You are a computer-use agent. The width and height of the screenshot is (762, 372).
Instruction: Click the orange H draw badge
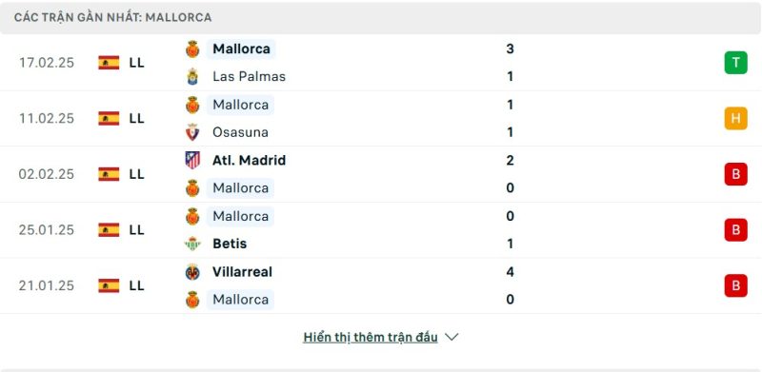click(735, 119)
